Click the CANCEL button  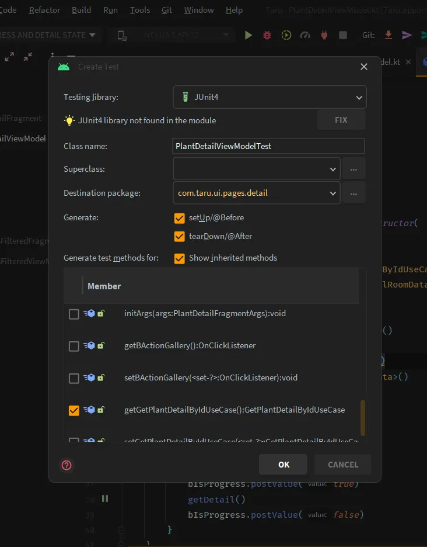click(x=343, y=465)
